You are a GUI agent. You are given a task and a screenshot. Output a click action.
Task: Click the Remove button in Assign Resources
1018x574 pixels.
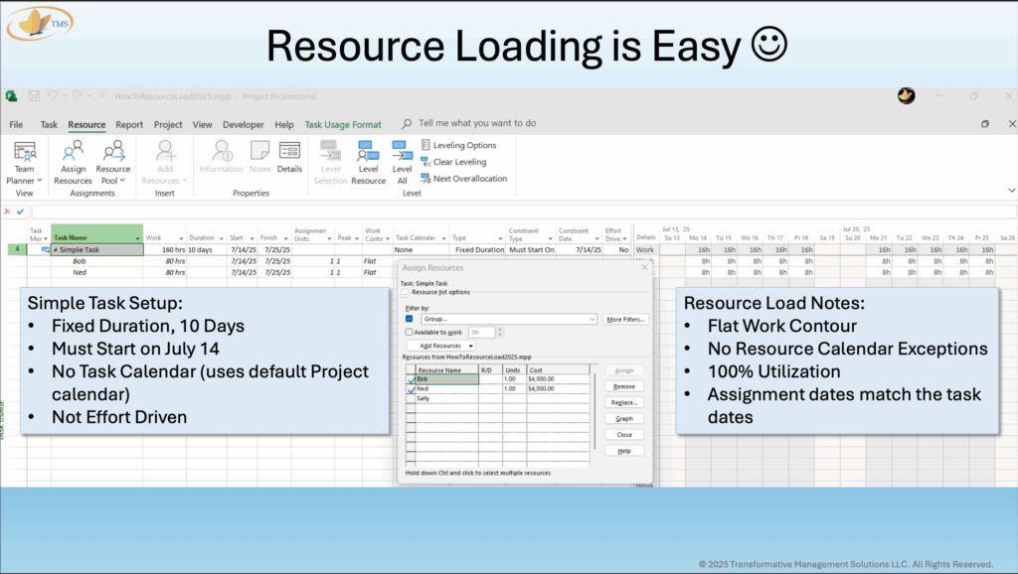624,386
